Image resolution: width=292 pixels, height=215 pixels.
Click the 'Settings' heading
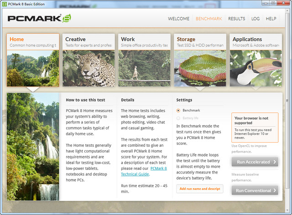click(x=184, y=100)
